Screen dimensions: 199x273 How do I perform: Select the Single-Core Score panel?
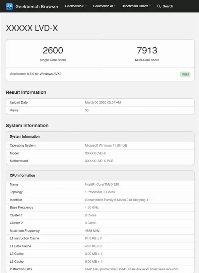tap(53, 54)
